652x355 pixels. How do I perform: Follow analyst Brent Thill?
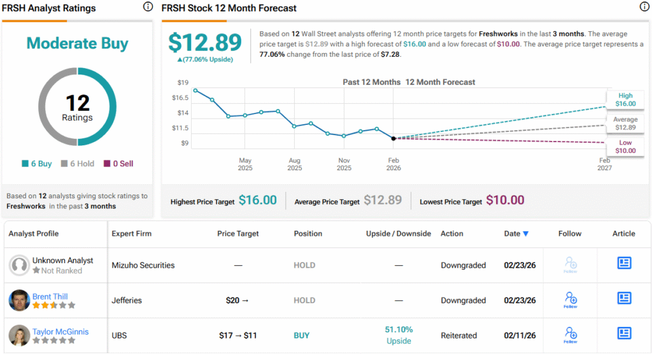click(570, 300)
